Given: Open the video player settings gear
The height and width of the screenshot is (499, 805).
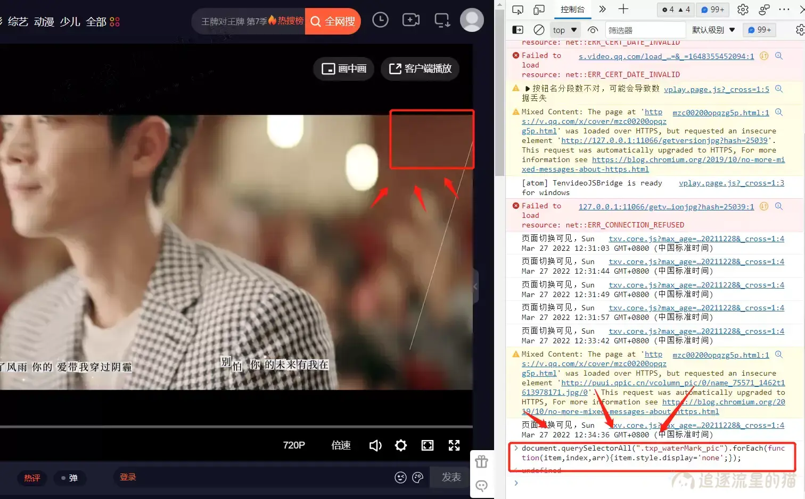Looking at the screenshot, I should [401, 445].
